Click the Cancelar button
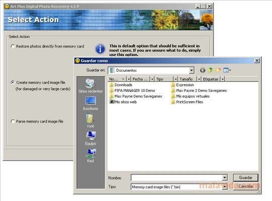Image resolution: width=272 pixels, height=201 pixels. (245, 186)
